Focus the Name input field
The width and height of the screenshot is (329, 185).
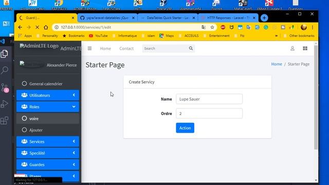point(209,99)
